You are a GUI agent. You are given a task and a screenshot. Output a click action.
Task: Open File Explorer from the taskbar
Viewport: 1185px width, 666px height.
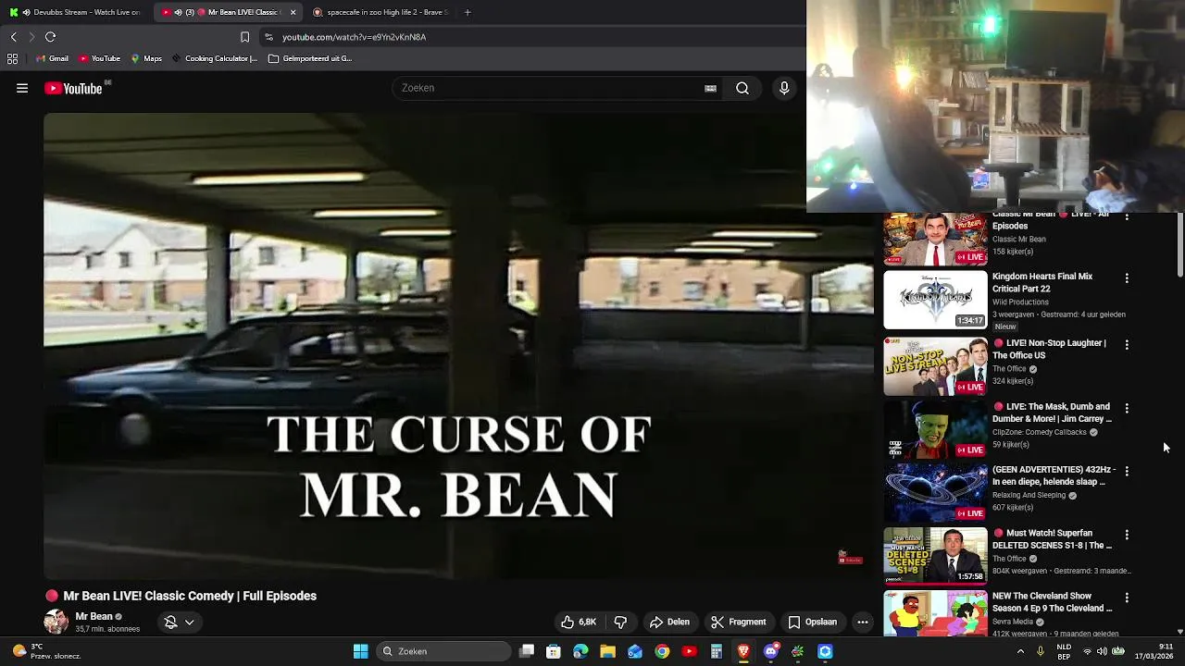607,651
